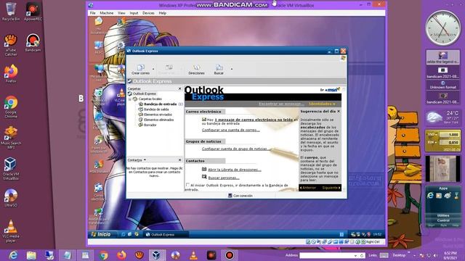Select the Outlook Express root folder
Image resolution: width=465 pixels, height=261 pixels.
144,94
